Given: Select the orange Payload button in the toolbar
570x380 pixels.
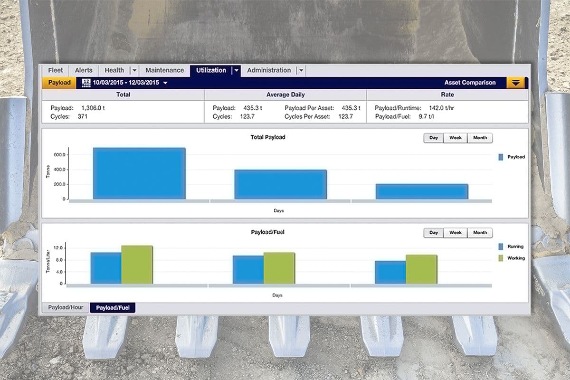Looking at the screenshot, I should tap(59, 82).
